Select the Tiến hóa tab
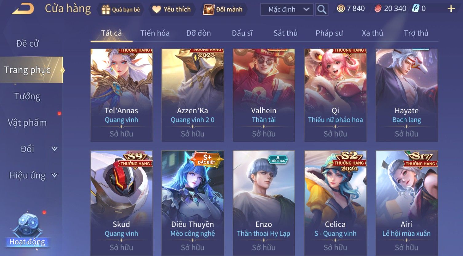Image resolution: width=463 pixels, height=256 pixels. pyautogui.click(x=155, y=33)
